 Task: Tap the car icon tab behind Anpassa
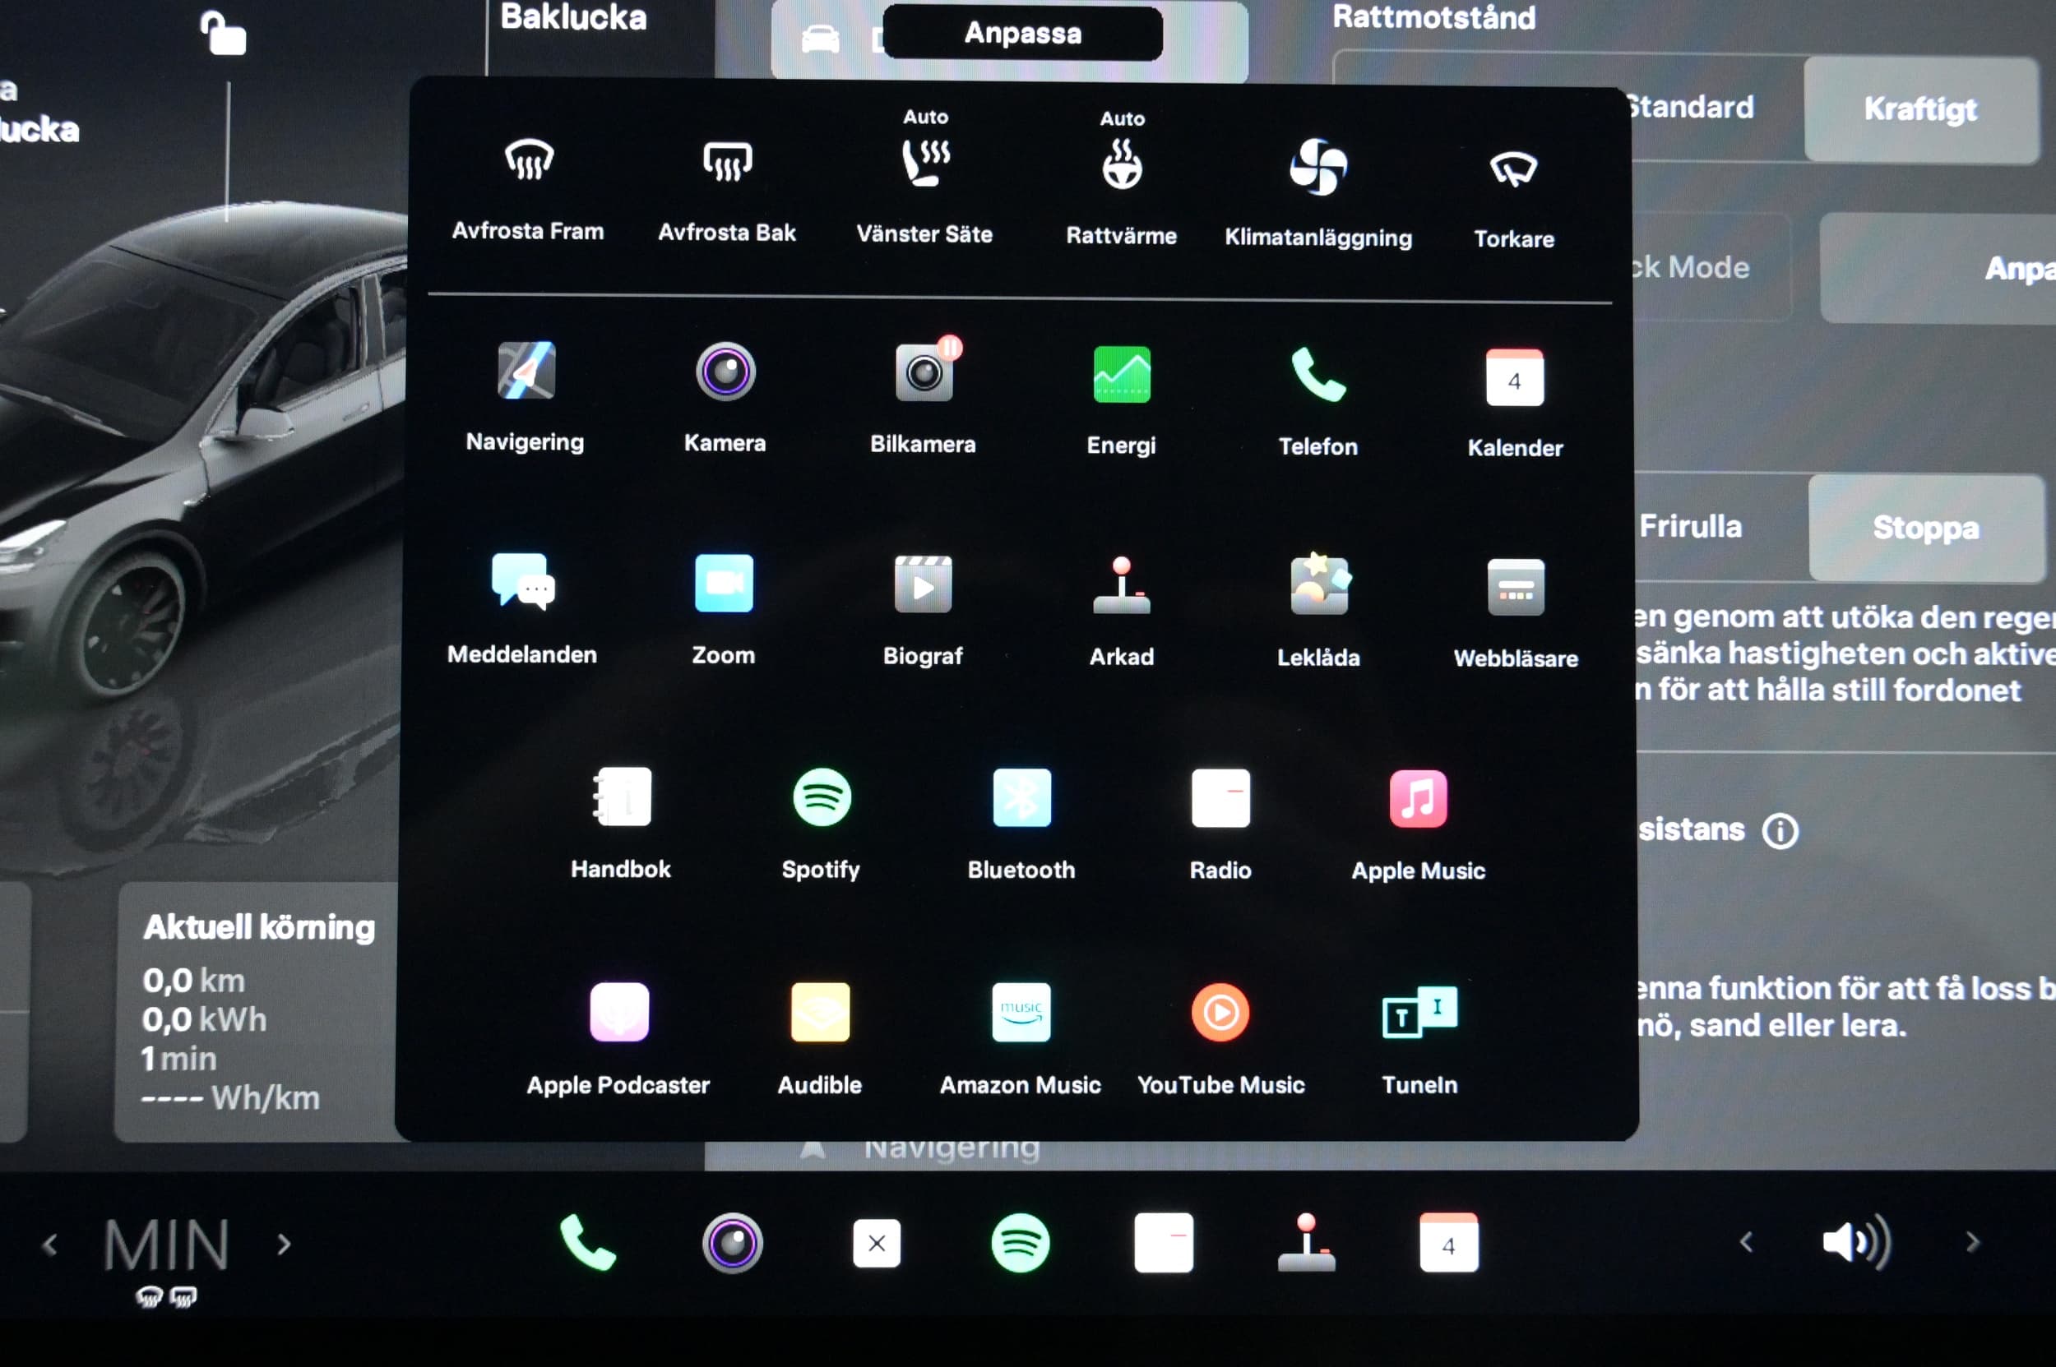tap(820, 39)
